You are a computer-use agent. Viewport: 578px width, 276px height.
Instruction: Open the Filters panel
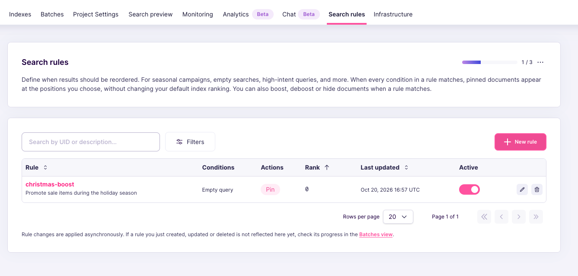[x=190, y=142]
